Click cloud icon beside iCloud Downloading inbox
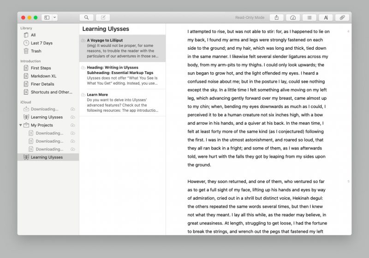 [x=73, y=109]
